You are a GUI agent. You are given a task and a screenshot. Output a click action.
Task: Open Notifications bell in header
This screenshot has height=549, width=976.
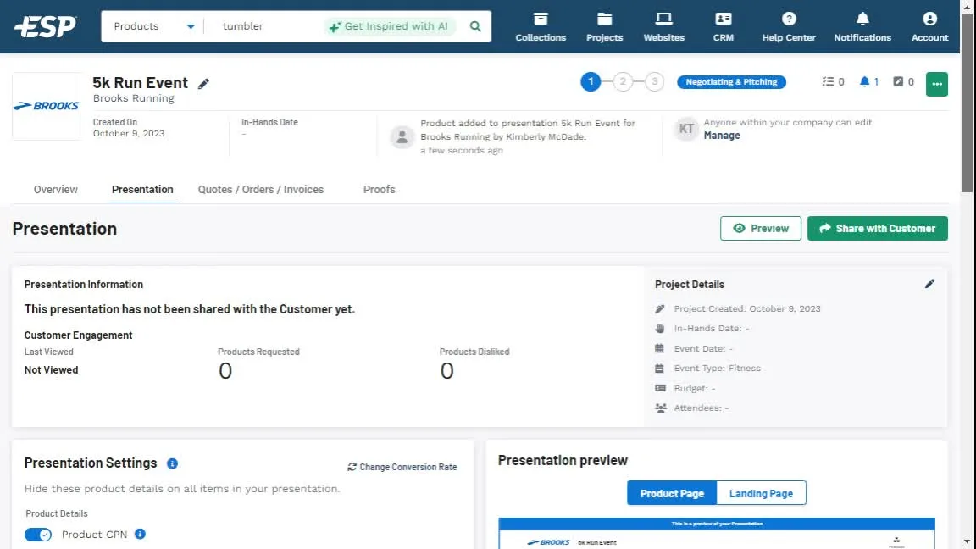[862, 27]
